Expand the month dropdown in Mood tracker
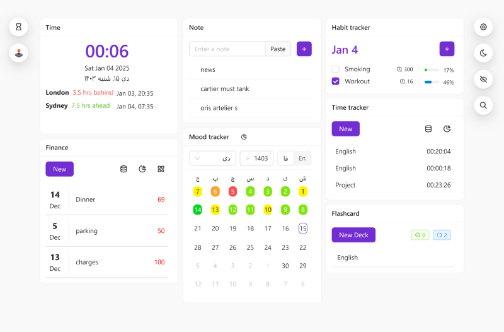The image size is (504, 332). pyautogui.click(x=212, y=158)
